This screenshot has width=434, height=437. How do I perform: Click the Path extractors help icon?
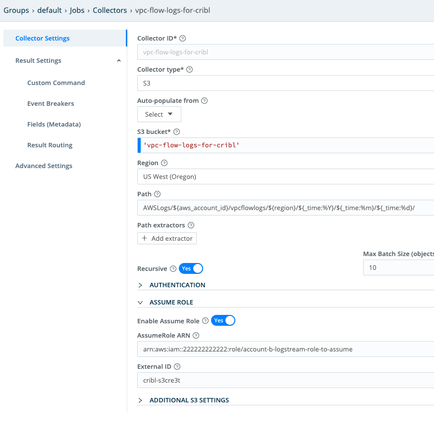[x=191, y=225]
